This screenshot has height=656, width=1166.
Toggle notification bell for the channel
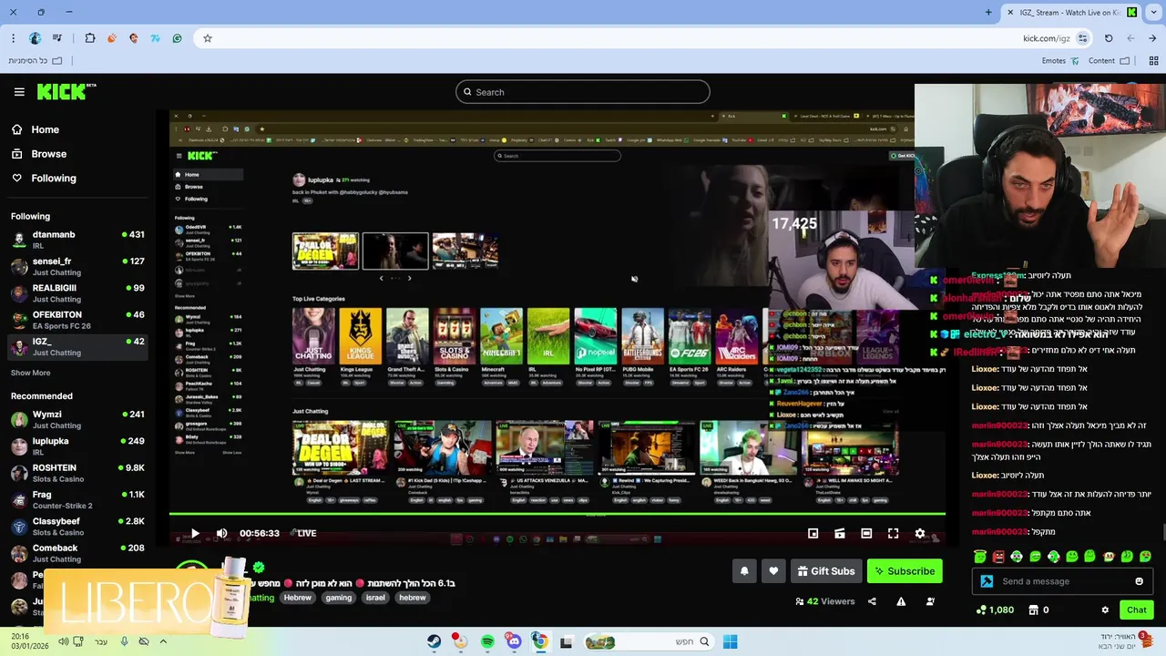click(744, 571)
